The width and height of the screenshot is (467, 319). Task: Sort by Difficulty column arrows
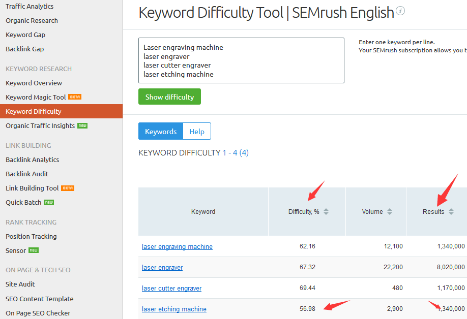tap(326, 212)
